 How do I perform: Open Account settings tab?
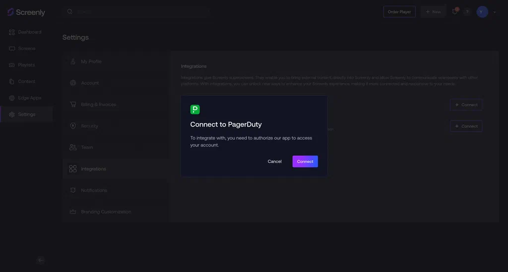(115, 83)
